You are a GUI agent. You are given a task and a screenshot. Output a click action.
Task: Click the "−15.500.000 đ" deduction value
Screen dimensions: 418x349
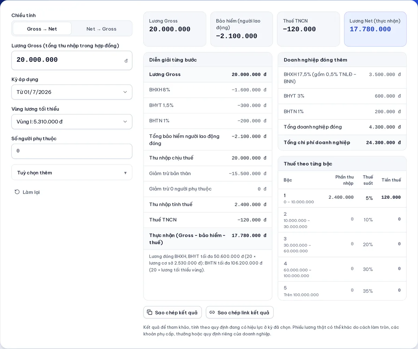pyautogui.click(x=247, y=174)
